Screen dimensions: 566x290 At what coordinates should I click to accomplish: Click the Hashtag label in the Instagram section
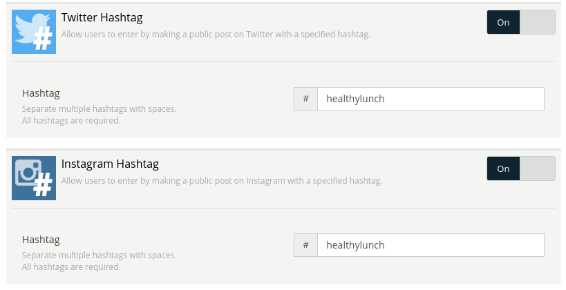pos(41,240)
